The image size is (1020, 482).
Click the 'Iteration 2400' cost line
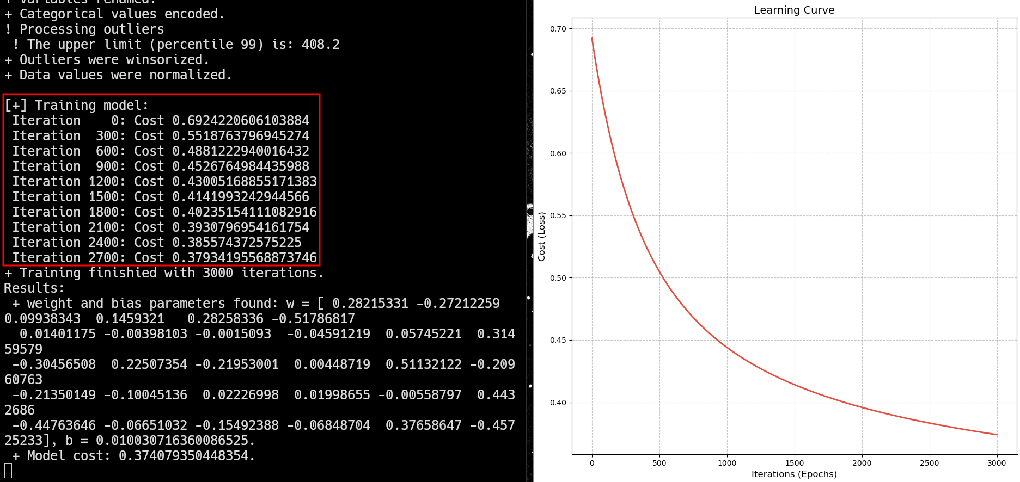157,243
